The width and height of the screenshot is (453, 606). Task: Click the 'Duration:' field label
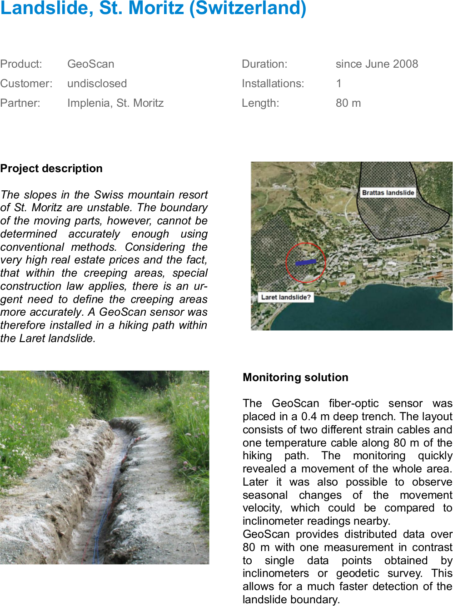pyautogui.click(x=264, y=64)
